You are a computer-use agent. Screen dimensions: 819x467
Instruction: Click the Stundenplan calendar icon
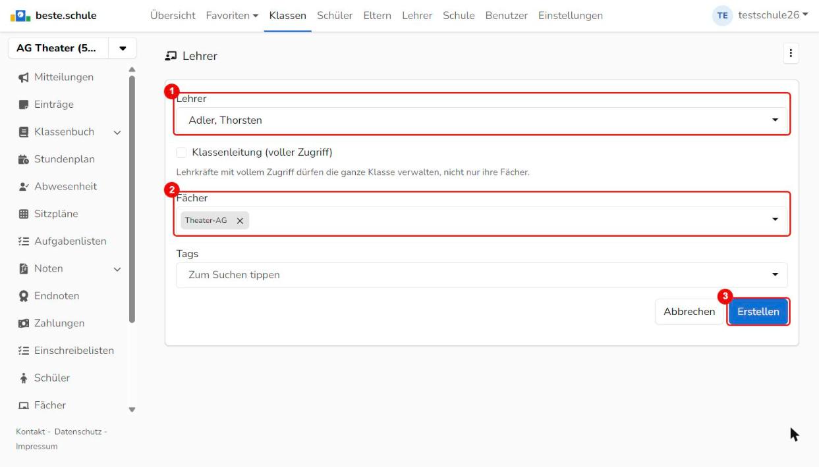click(x=24, y=159)
